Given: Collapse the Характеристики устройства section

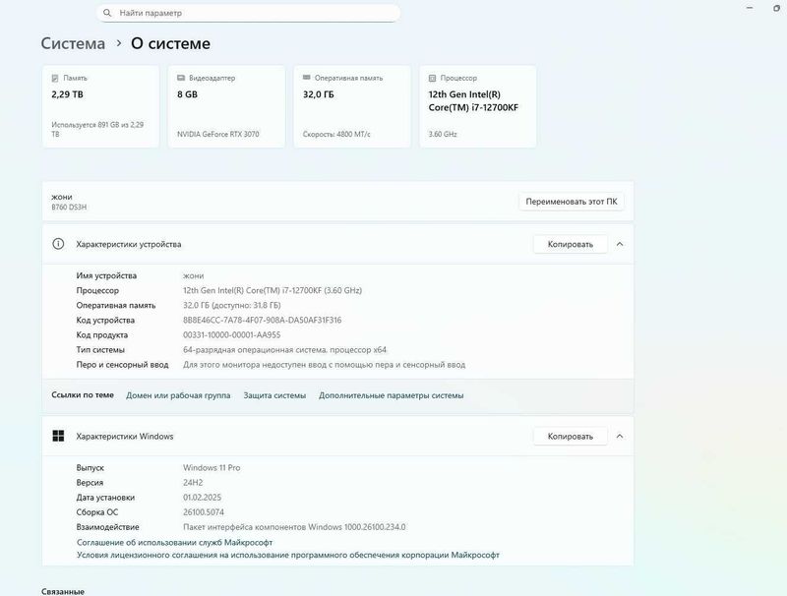Looking at the screenshot, I should tap(620, 244).
